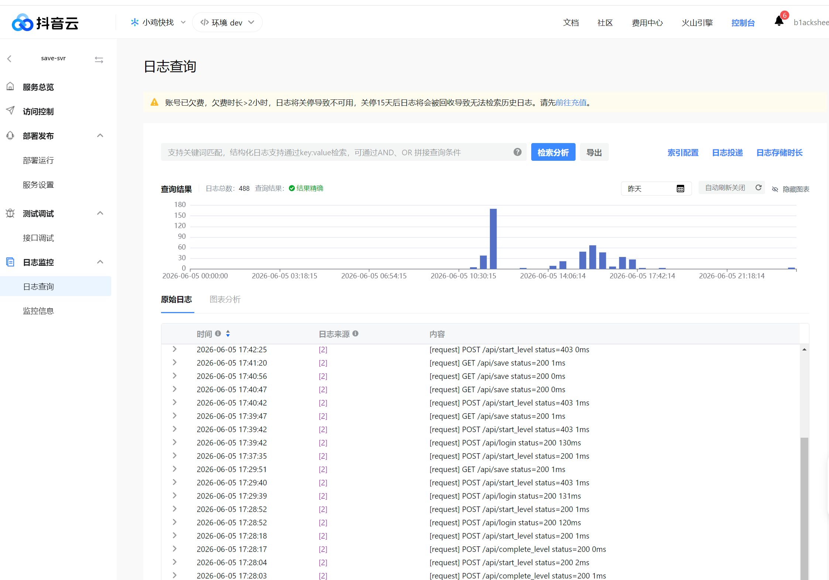The image size is (829, 580).
Task: Open 监控信息 in the sidebar
Action: [38, 311]
